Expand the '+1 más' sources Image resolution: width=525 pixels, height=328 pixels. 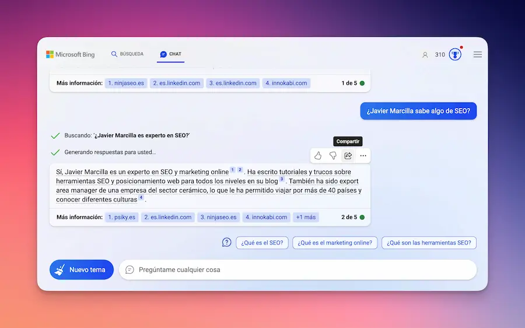tap(306, 217)
